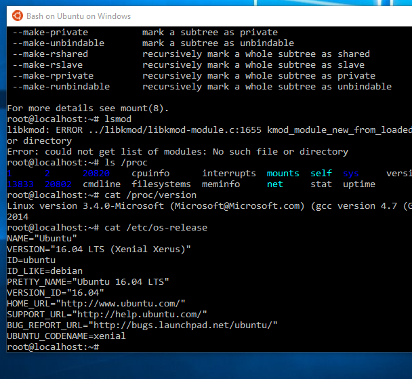Click 'For more details see mount(8).' line

(88, 108)
